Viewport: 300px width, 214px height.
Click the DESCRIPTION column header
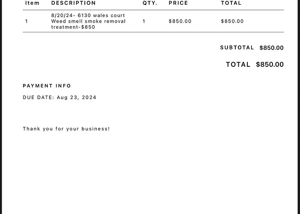coord(73,3)
